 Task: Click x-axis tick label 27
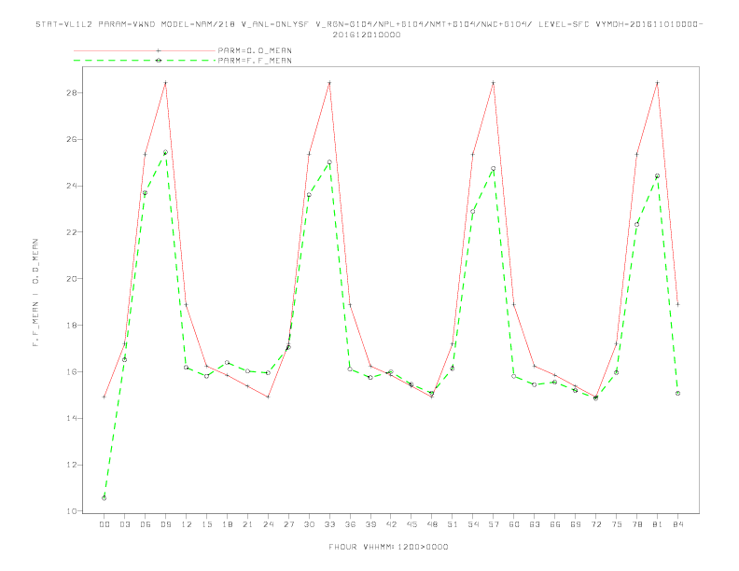(288, 524)
